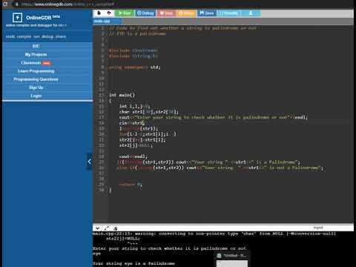Open Learn Programming in the sidebar
This screenshot has width=356, height=267.
(x=36, y=71)
